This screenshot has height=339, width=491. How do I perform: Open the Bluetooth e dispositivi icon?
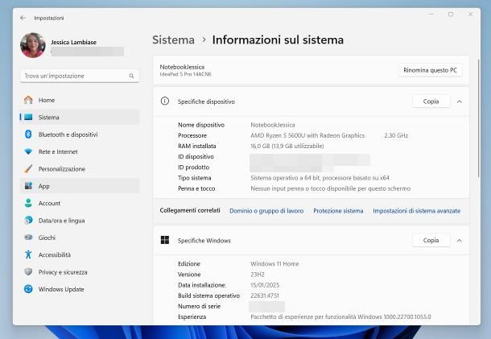tap(28, 134)
